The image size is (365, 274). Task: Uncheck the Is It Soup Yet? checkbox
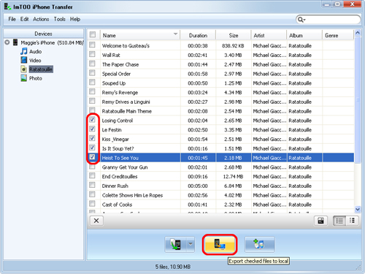(92, 148)
